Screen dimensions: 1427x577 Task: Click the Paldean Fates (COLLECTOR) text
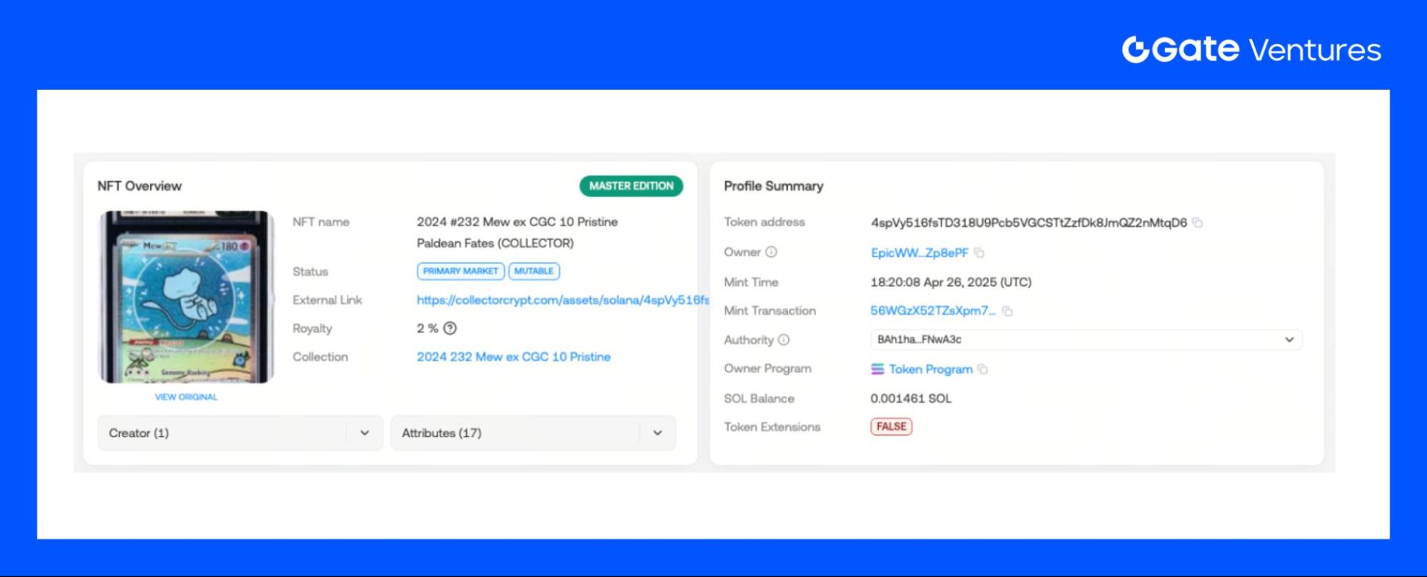(495, 243)
